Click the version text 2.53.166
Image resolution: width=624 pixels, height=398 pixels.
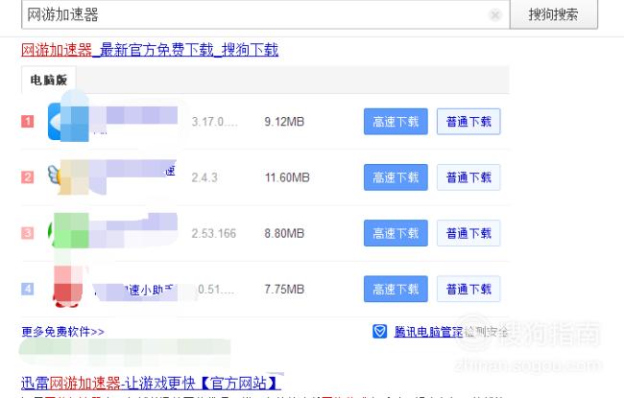(x=214, y=233)
